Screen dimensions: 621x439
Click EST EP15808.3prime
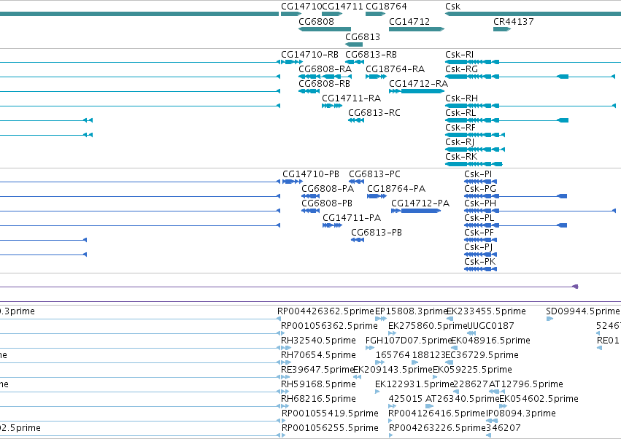tap(411, 311)
